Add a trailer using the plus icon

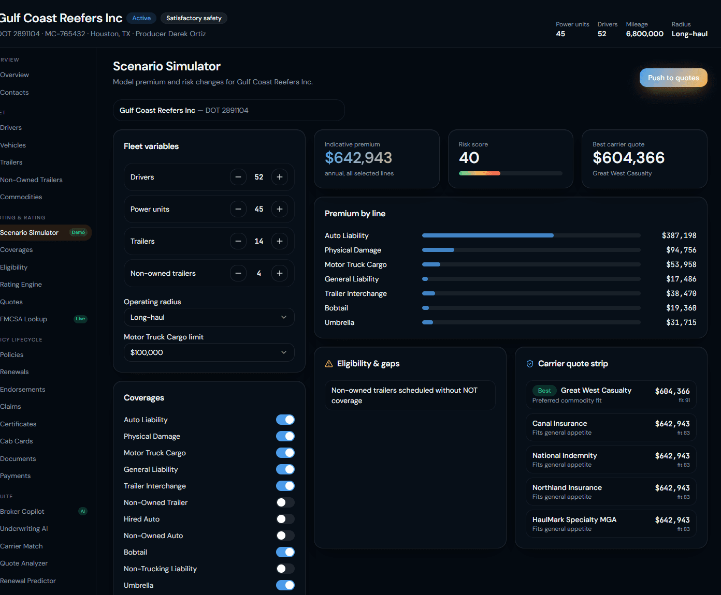click(x=280, y=241)
